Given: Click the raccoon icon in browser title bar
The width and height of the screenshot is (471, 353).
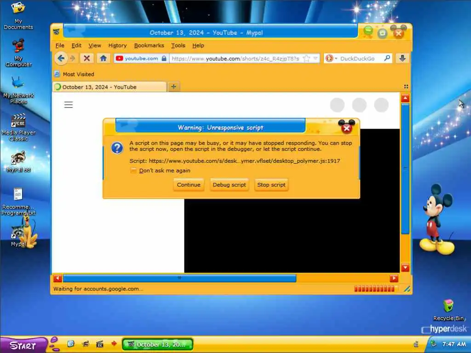Looking at the screenshot, I should point(57,32).
